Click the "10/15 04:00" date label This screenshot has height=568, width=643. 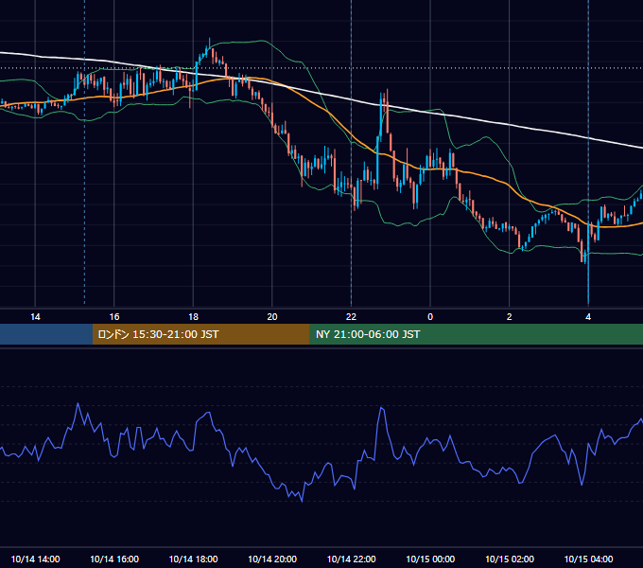pos(588,559)
